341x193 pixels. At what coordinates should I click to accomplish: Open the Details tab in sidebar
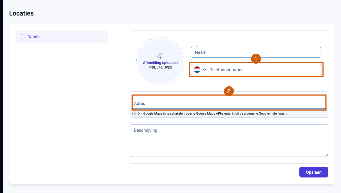point(62,37)
